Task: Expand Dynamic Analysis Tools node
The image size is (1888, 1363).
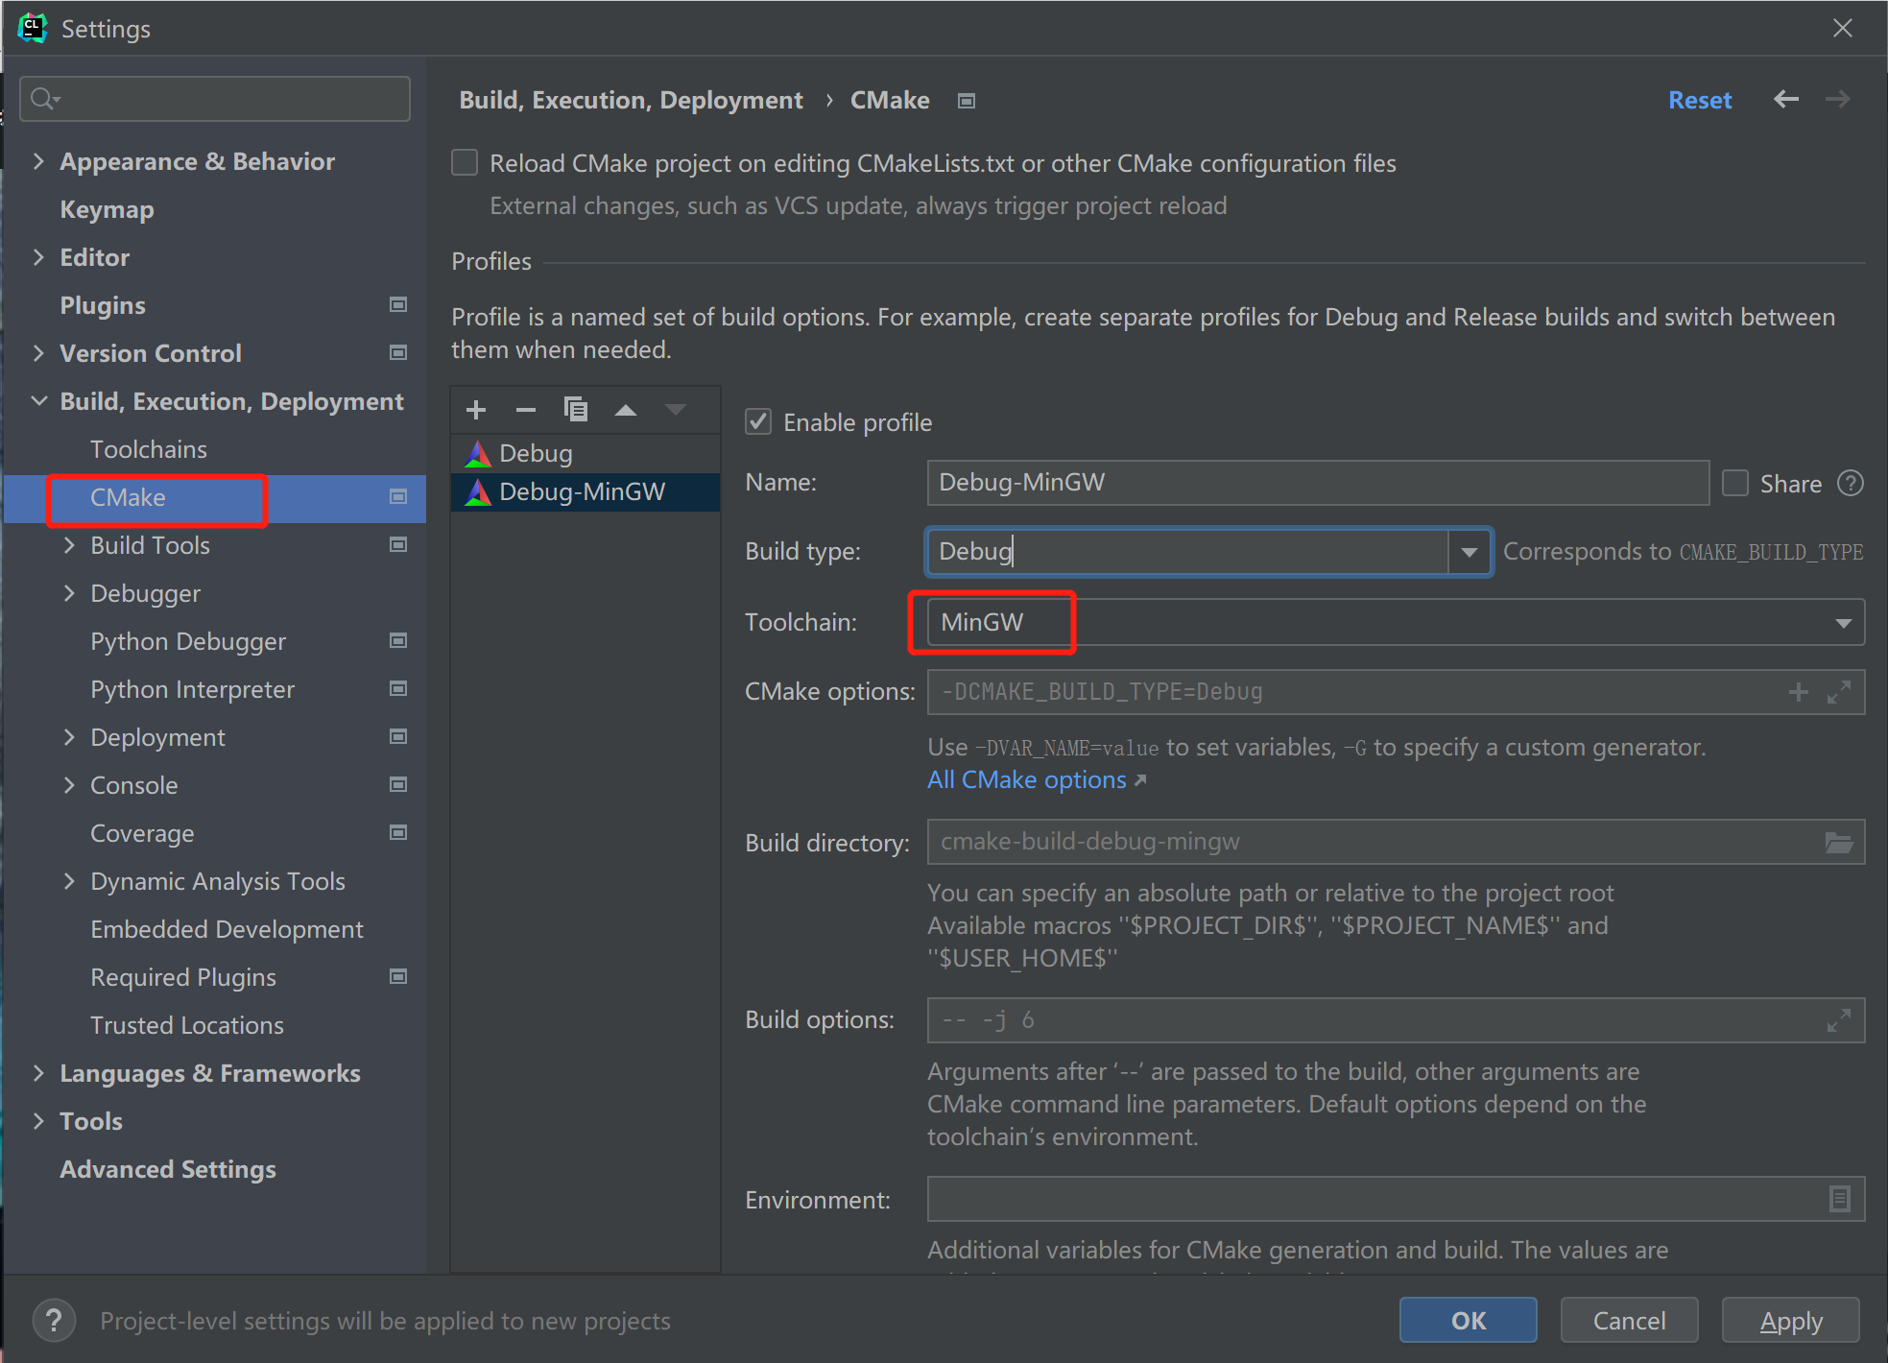Action: 69,881
